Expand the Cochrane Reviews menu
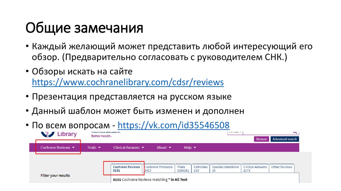 pyautogui.click(x=58, y=147)
